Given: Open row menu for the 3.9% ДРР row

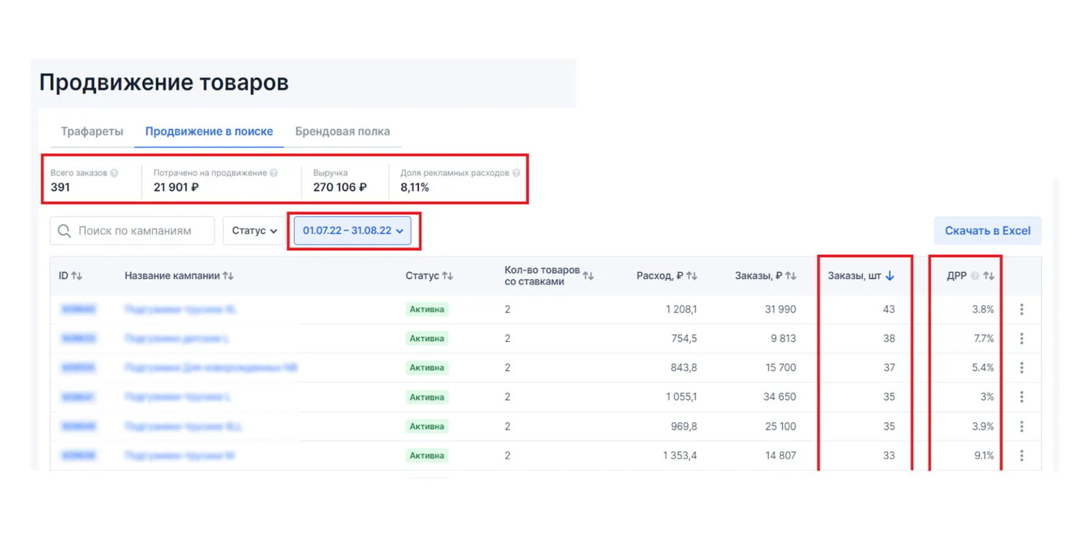Looking at the screenshot, I should pos(1022,426).
